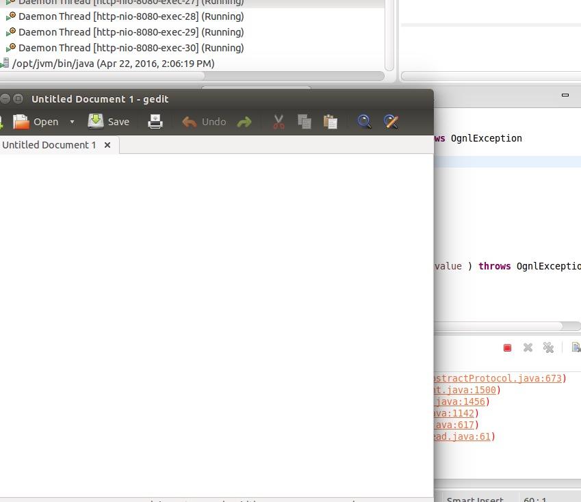Open the AbstractProtocol.java:673 stack trace link
581x502 pixels.
click(499, 378)
